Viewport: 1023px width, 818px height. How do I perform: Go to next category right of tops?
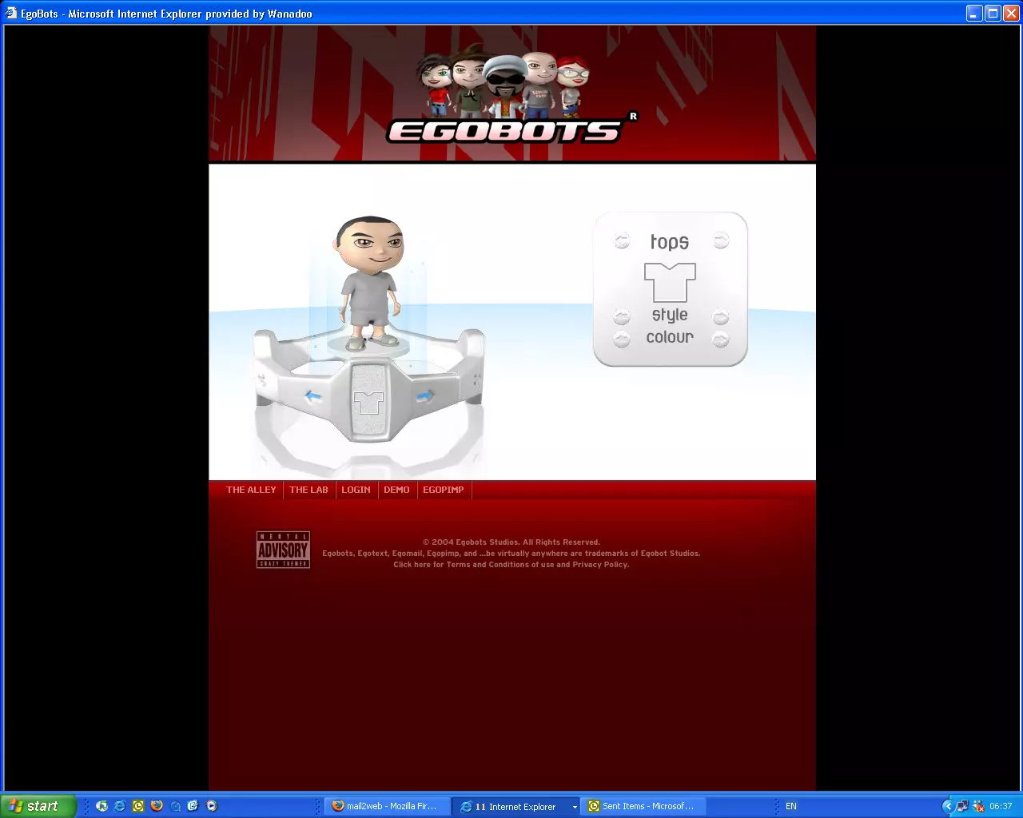point(721,240)
